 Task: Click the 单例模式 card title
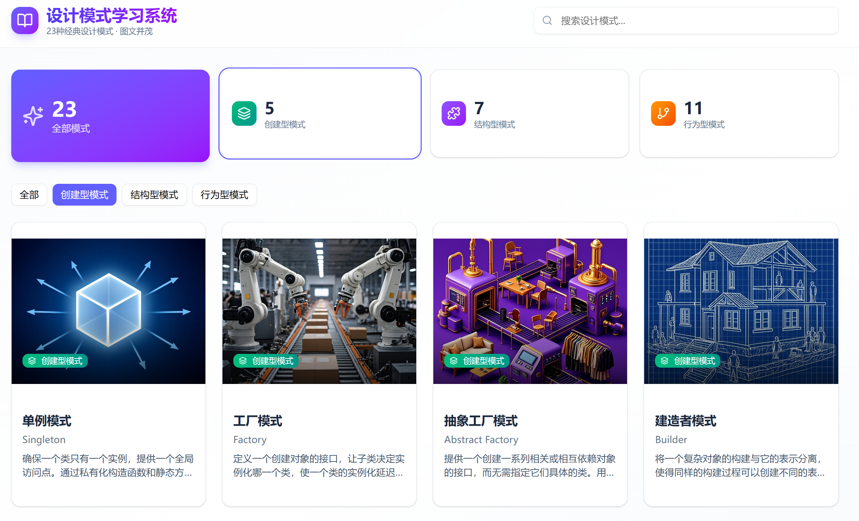pos(47,421)
